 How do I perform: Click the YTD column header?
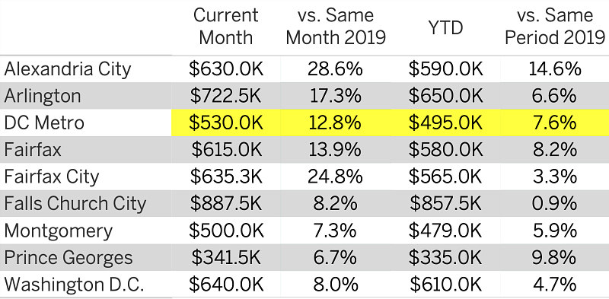(x=445, y=27)
